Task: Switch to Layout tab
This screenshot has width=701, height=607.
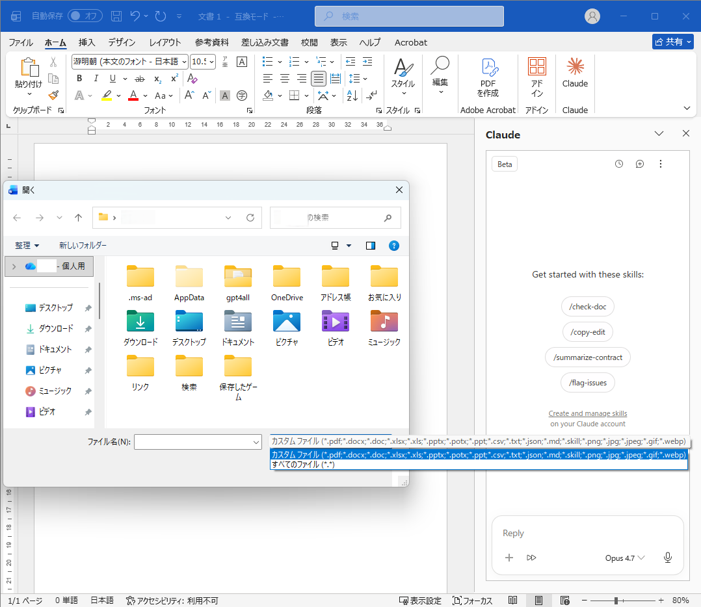Action: point(165,42)
